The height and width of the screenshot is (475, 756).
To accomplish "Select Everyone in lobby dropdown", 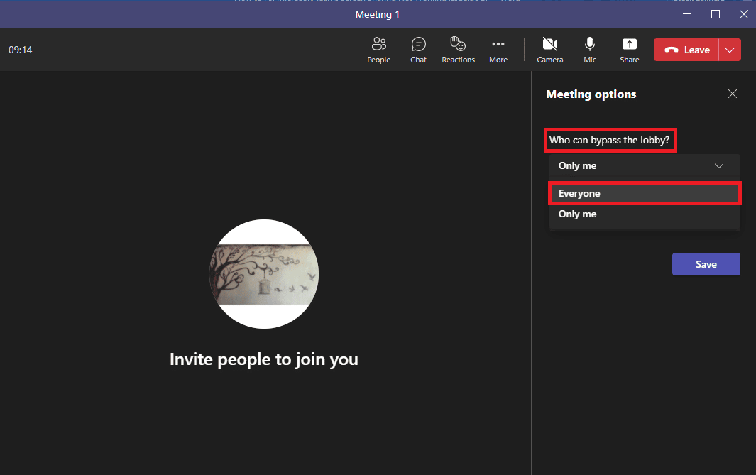I will [x=644, y=193].
